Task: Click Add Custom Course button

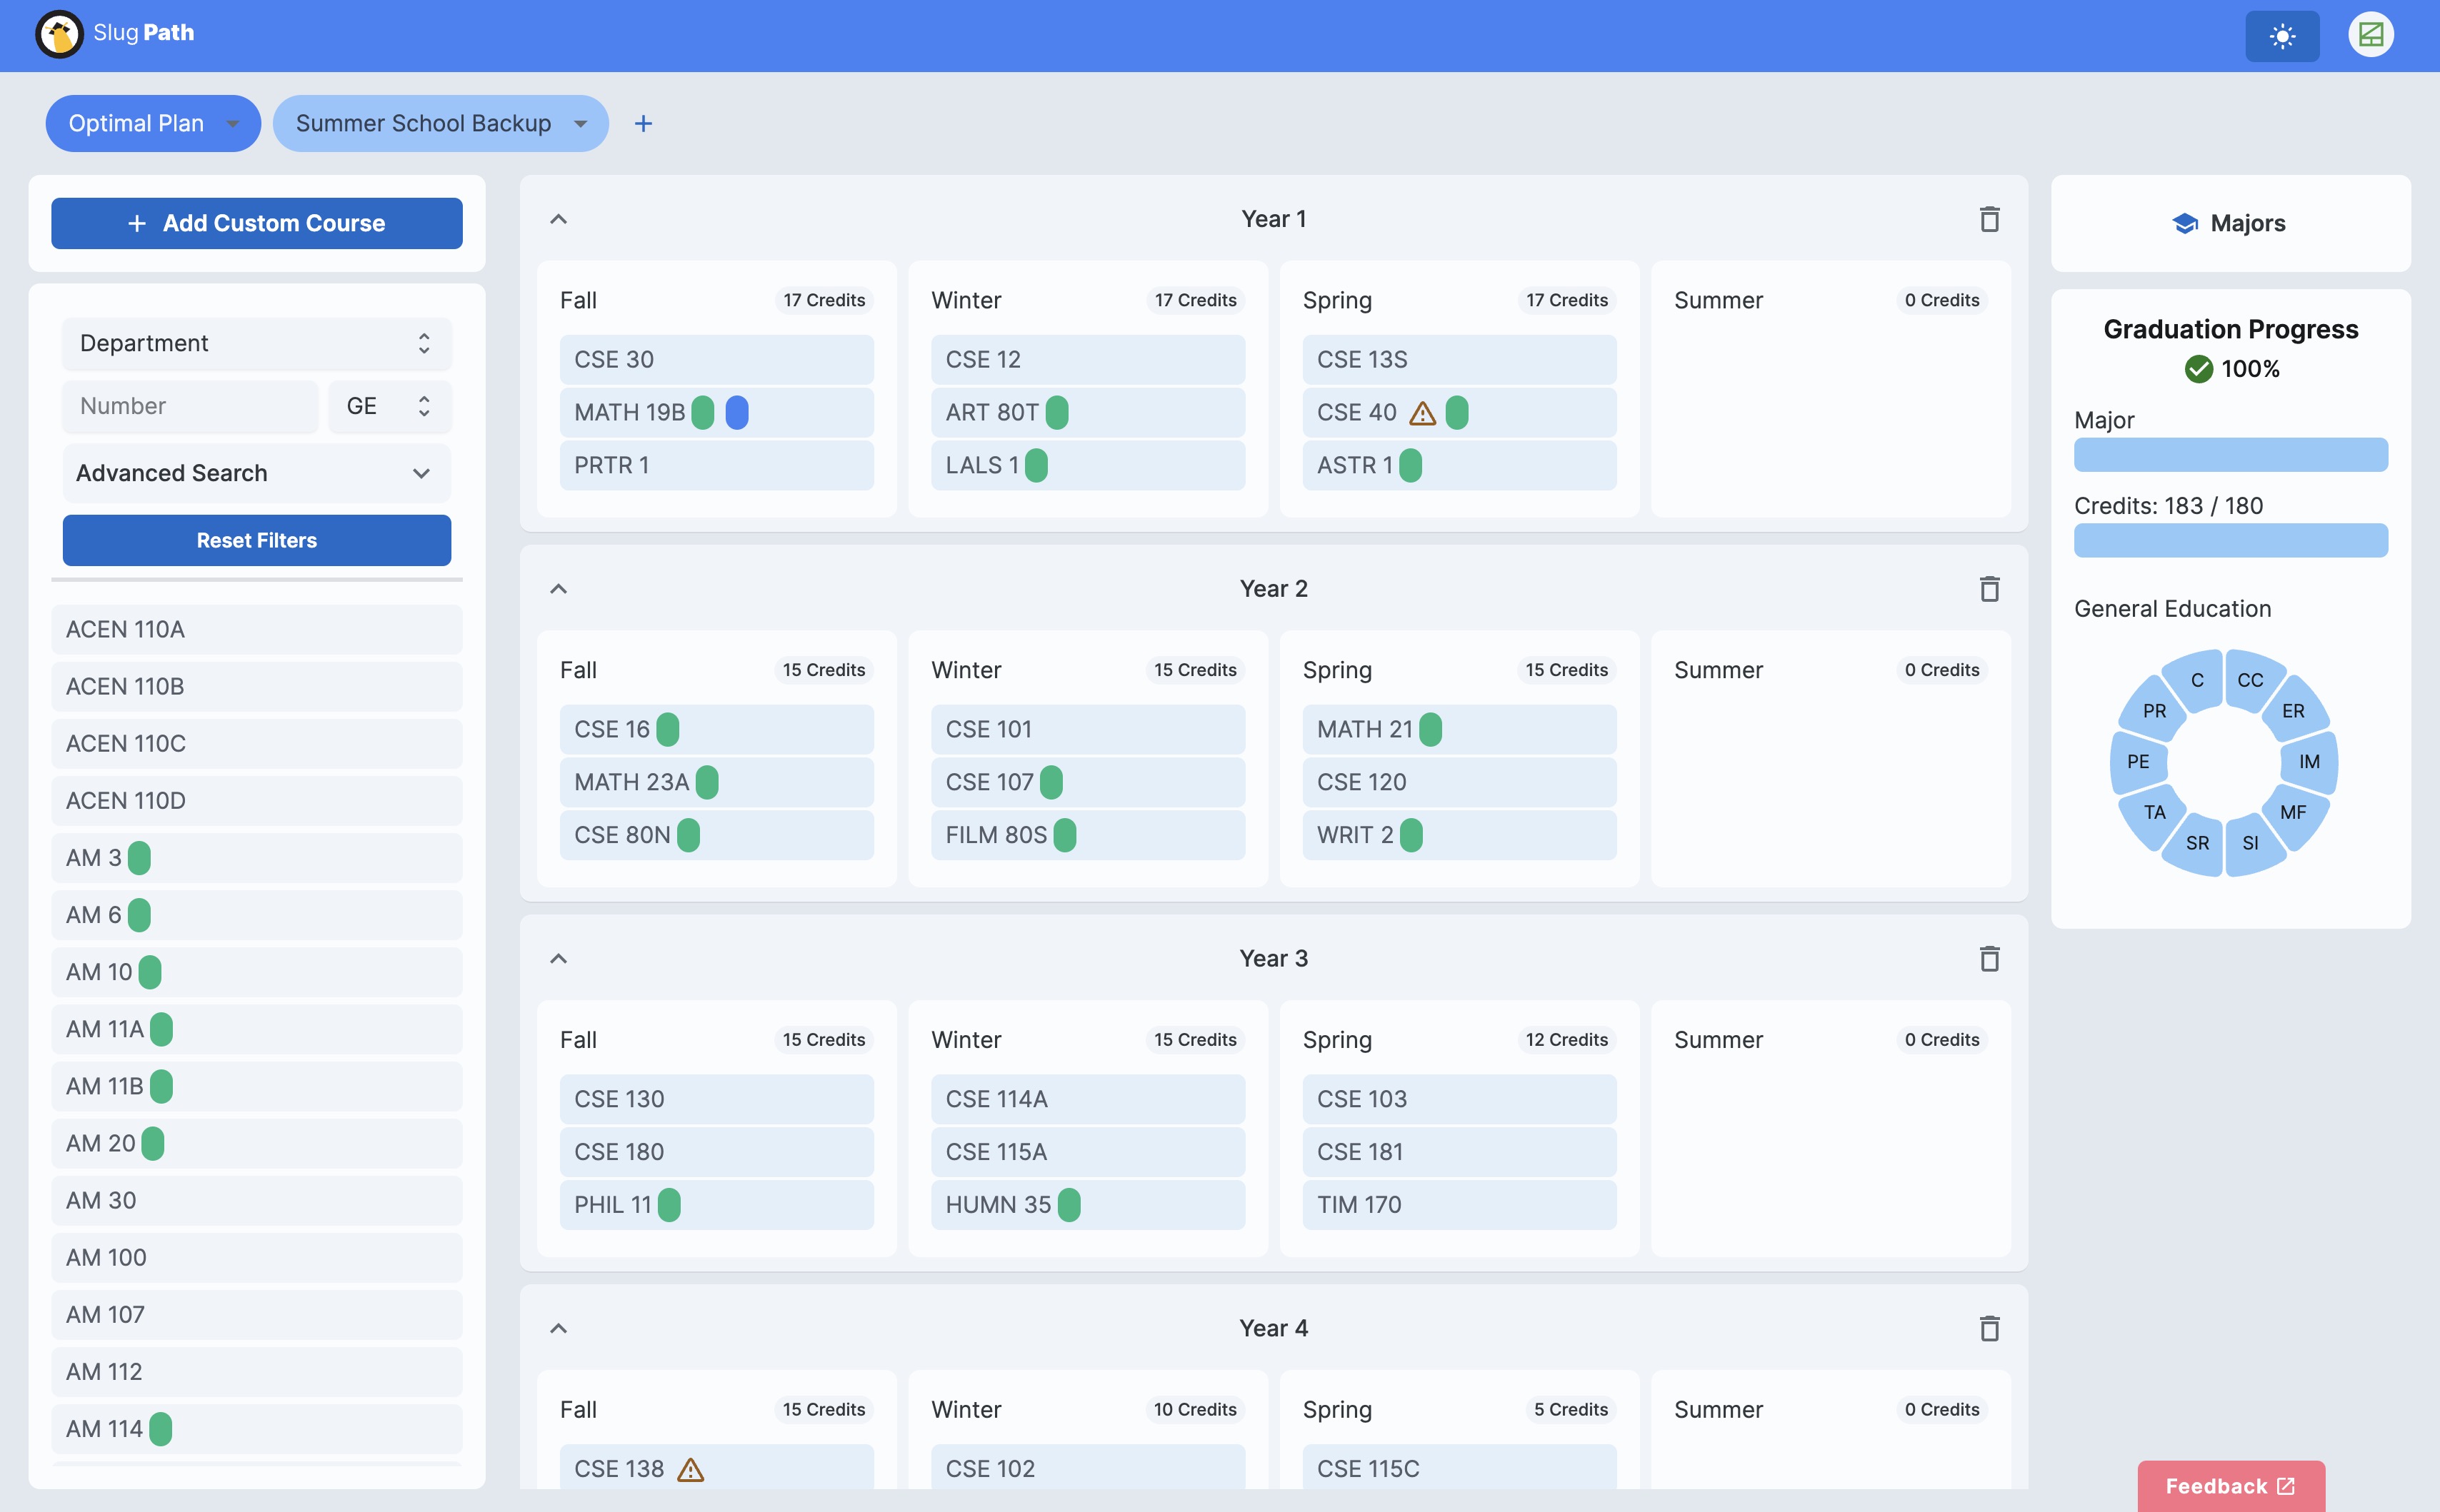Action: pos(256,223)
